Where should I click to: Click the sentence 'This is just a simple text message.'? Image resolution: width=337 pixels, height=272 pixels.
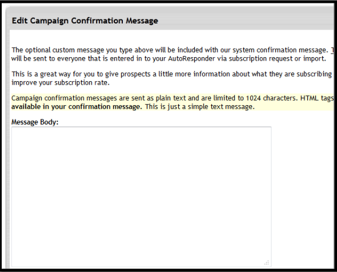click(200, 107)
